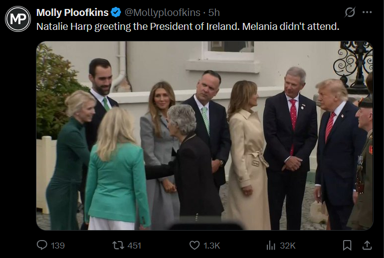Click the blue verified badge
Viewport: 384px width, 258px height.
click(116, 12)
